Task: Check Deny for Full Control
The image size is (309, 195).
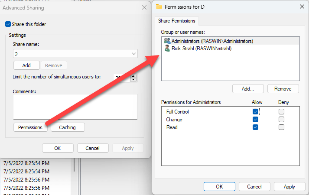Action: pos(281,112)
